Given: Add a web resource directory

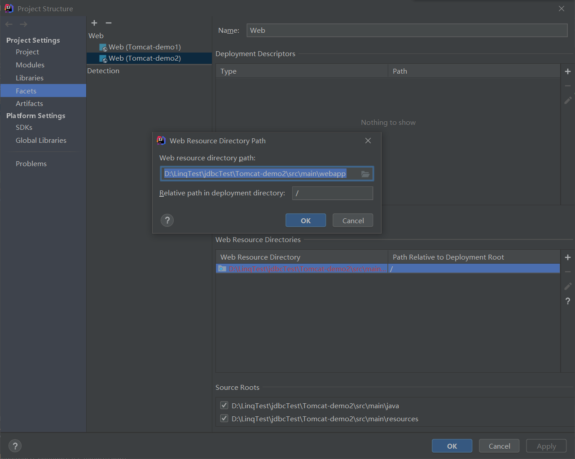Looking at the screenshot, I should [568, 257].
